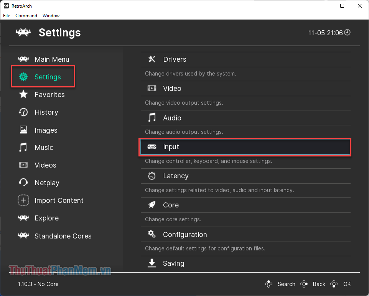
Task: Select the Input settings icon
Action: 152,146
